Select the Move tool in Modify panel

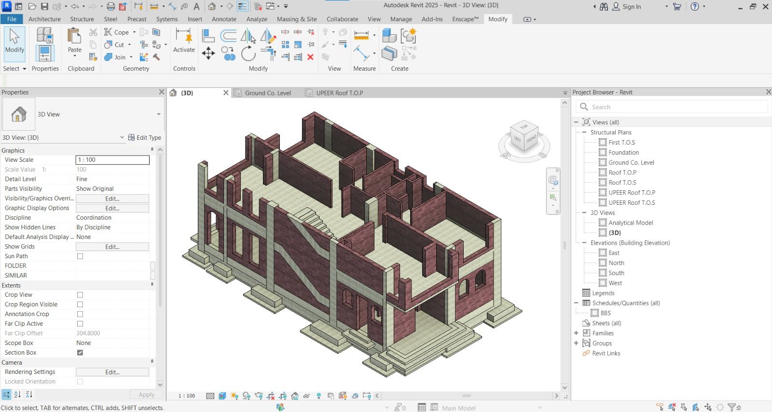(208, 53)
